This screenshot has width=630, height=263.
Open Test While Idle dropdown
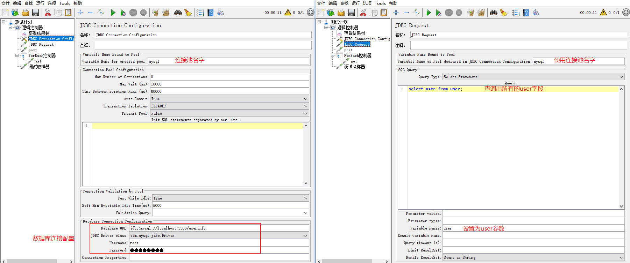point(231,198)
